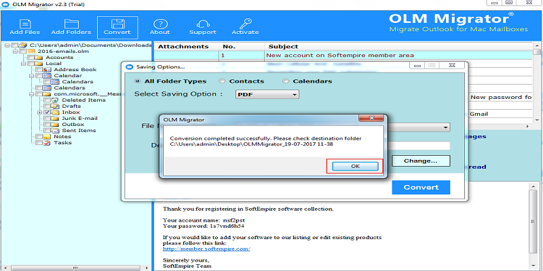Sort by the No. column header
543x271 pixels.
tap(242, 47)
